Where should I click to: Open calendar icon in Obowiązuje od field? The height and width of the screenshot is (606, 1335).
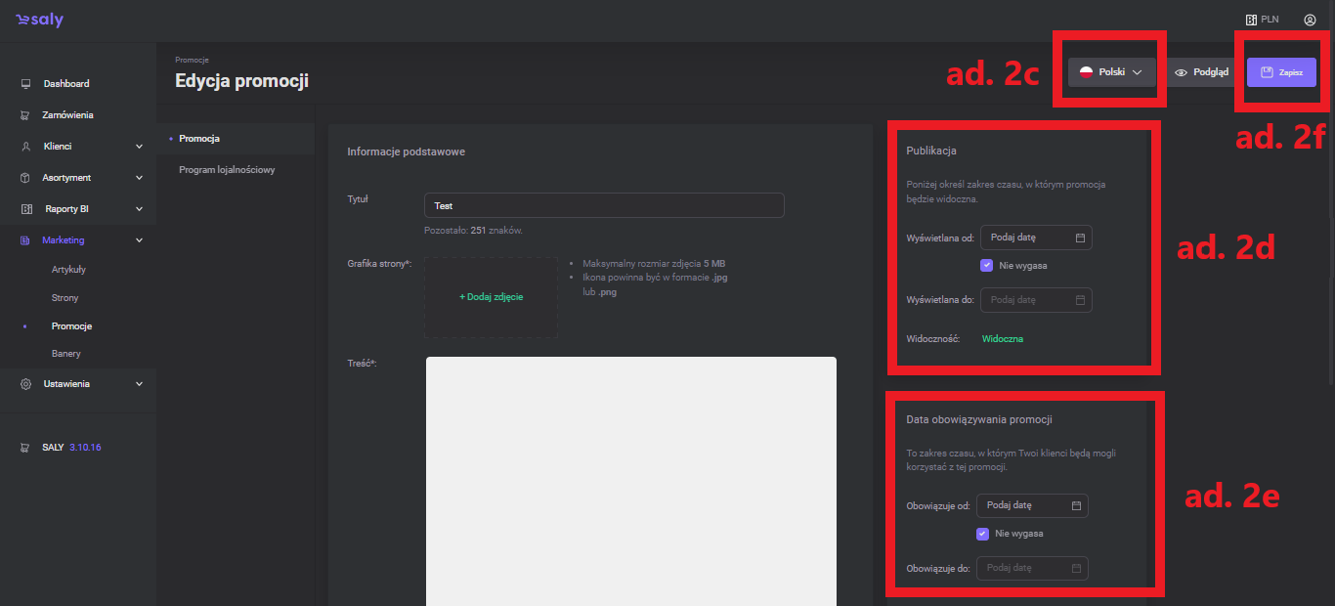(x=1076, y=505)
